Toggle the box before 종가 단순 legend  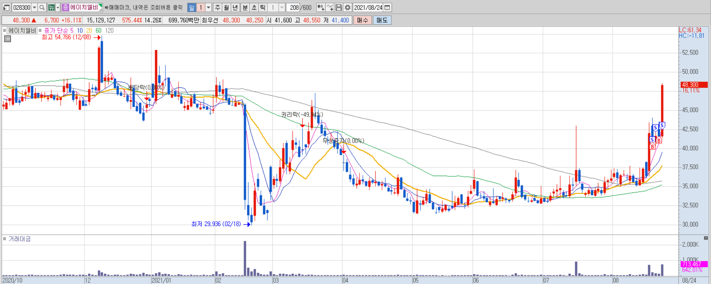point(40,31)
